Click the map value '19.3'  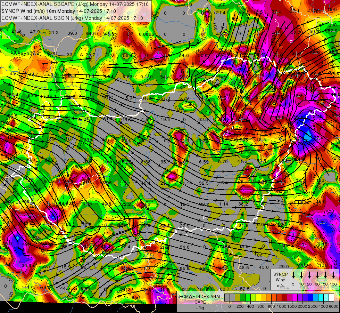185,204
